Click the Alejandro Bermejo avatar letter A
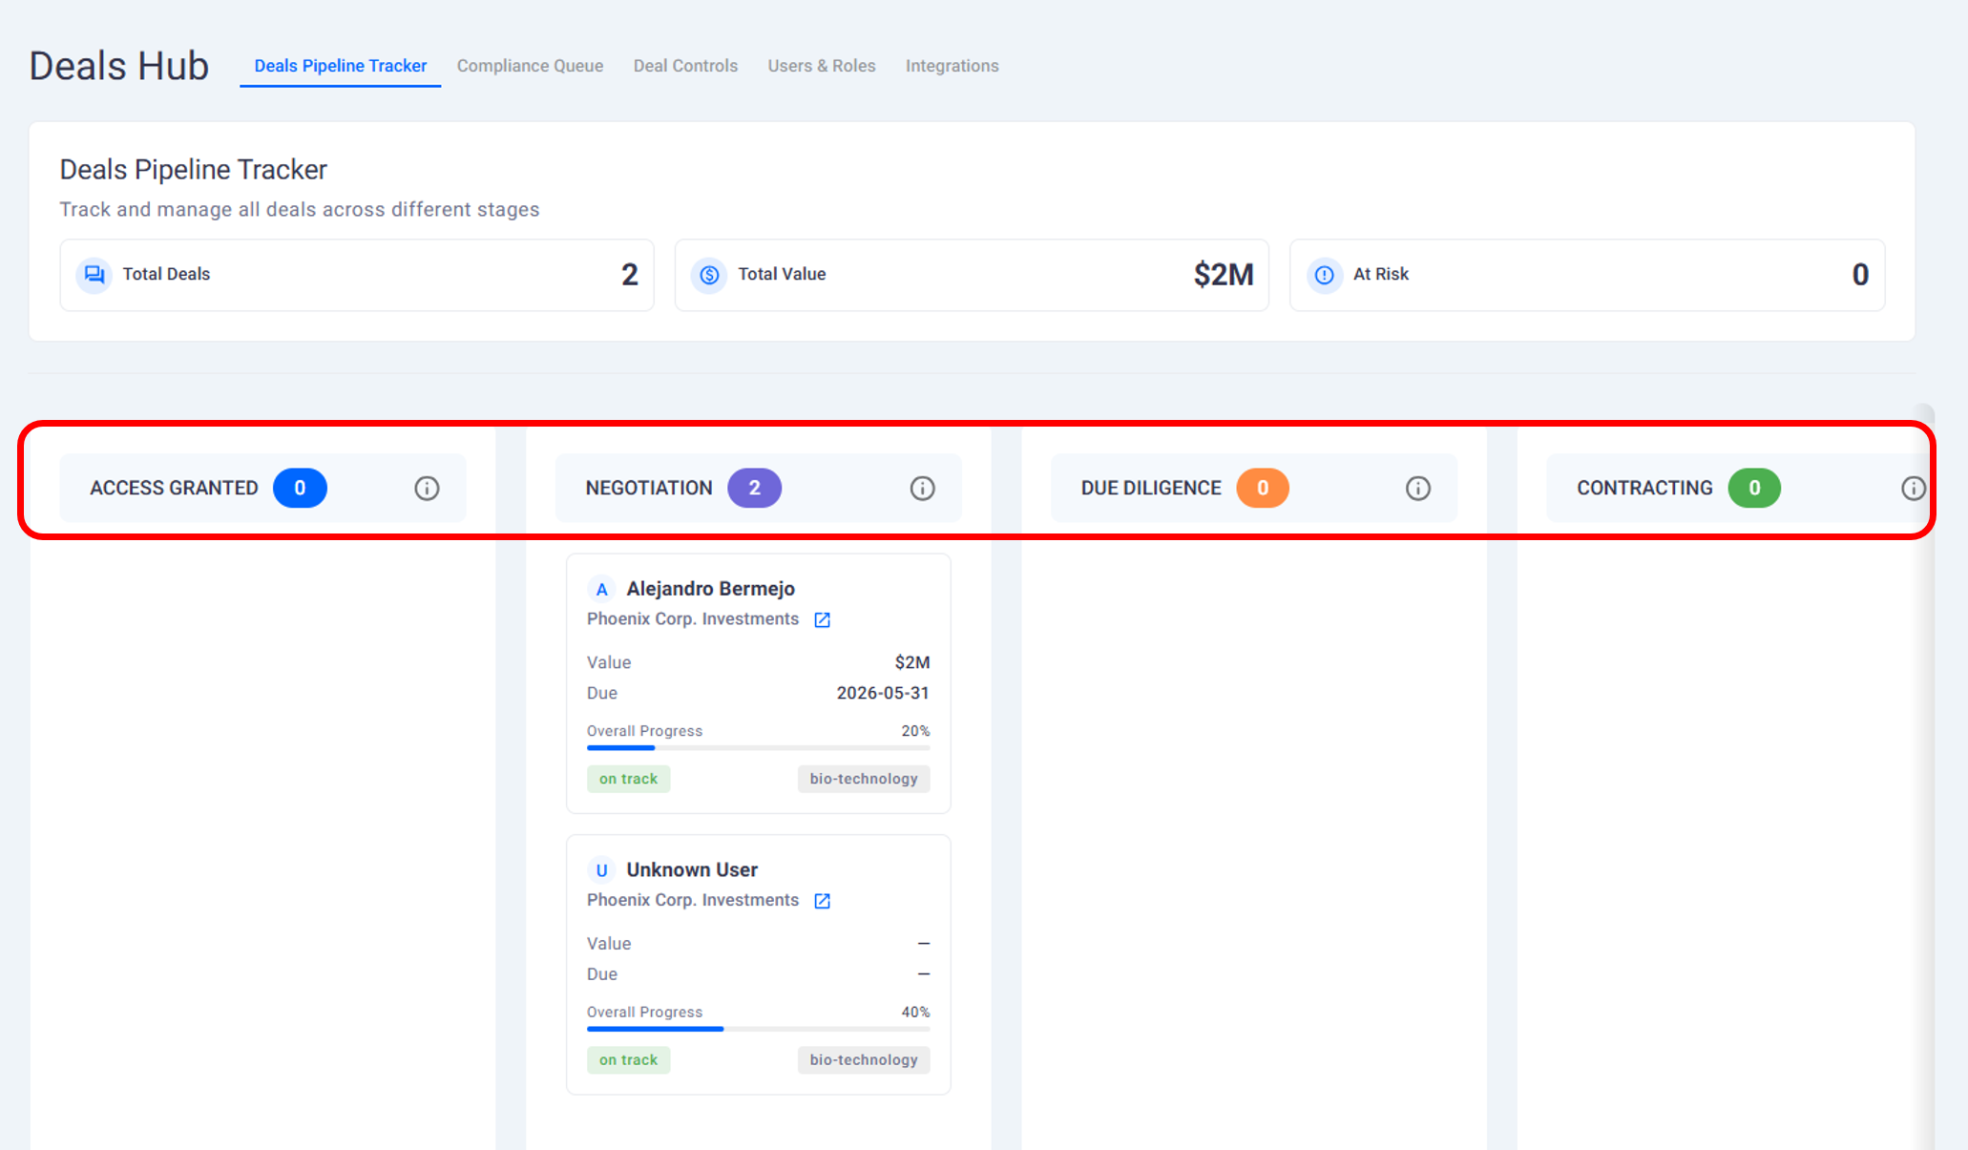 pos(601,590)
